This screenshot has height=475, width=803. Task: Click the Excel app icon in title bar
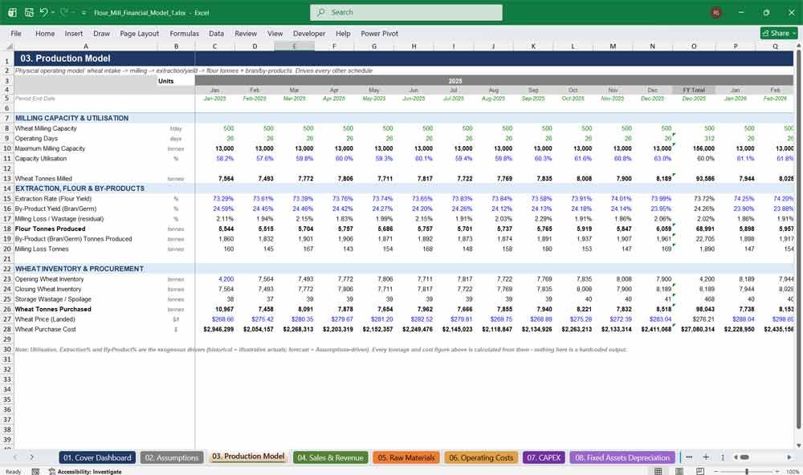[x=12, y=12]
